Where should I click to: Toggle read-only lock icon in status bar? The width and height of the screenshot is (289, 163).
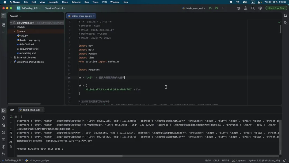284,160
